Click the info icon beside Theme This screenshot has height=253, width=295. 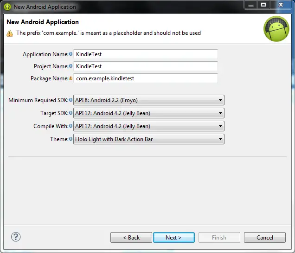(71, 139)
